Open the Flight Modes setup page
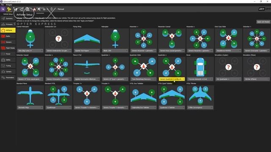The height and width of the screenshot is (152, 271). pos(8,48)
